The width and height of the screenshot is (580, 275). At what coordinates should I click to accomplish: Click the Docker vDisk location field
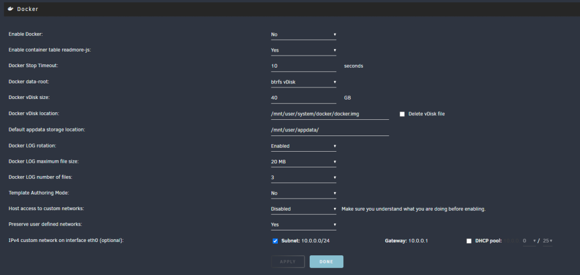pos(330,114)
